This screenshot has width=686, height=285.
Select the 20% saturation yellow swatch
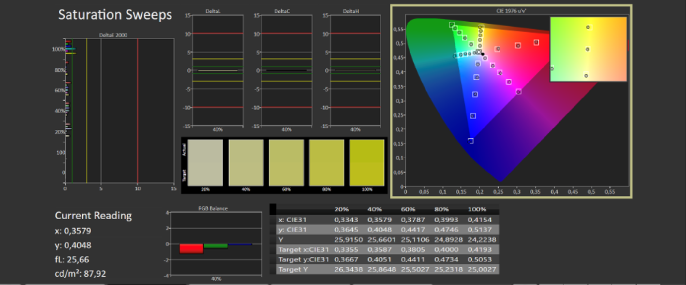(205, 162)
